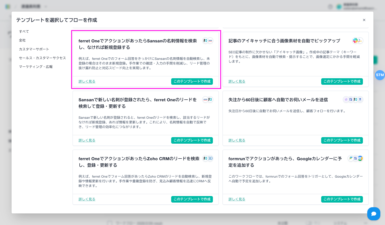Click the hourglass icon on the 失注 template
Viewport: 385px width, 225px height.
coord(360,99)
